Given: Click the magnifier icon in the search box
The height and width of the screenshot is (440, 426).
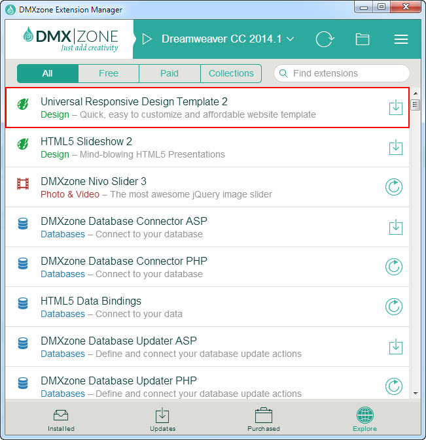Looking at the screenshot, I should [x=283, y=73].
